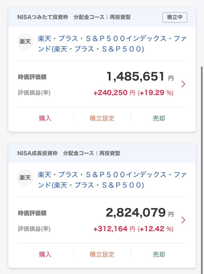Click the NISA成長投資枠 card header
The width and height of the screenshot is (204, 274).
69,154
